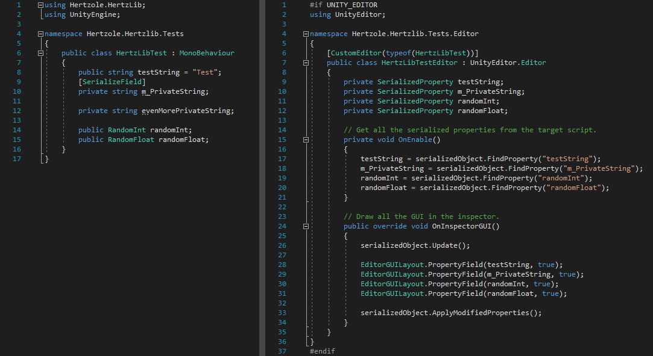Click the HertzLibTestEditor class name

420,63
